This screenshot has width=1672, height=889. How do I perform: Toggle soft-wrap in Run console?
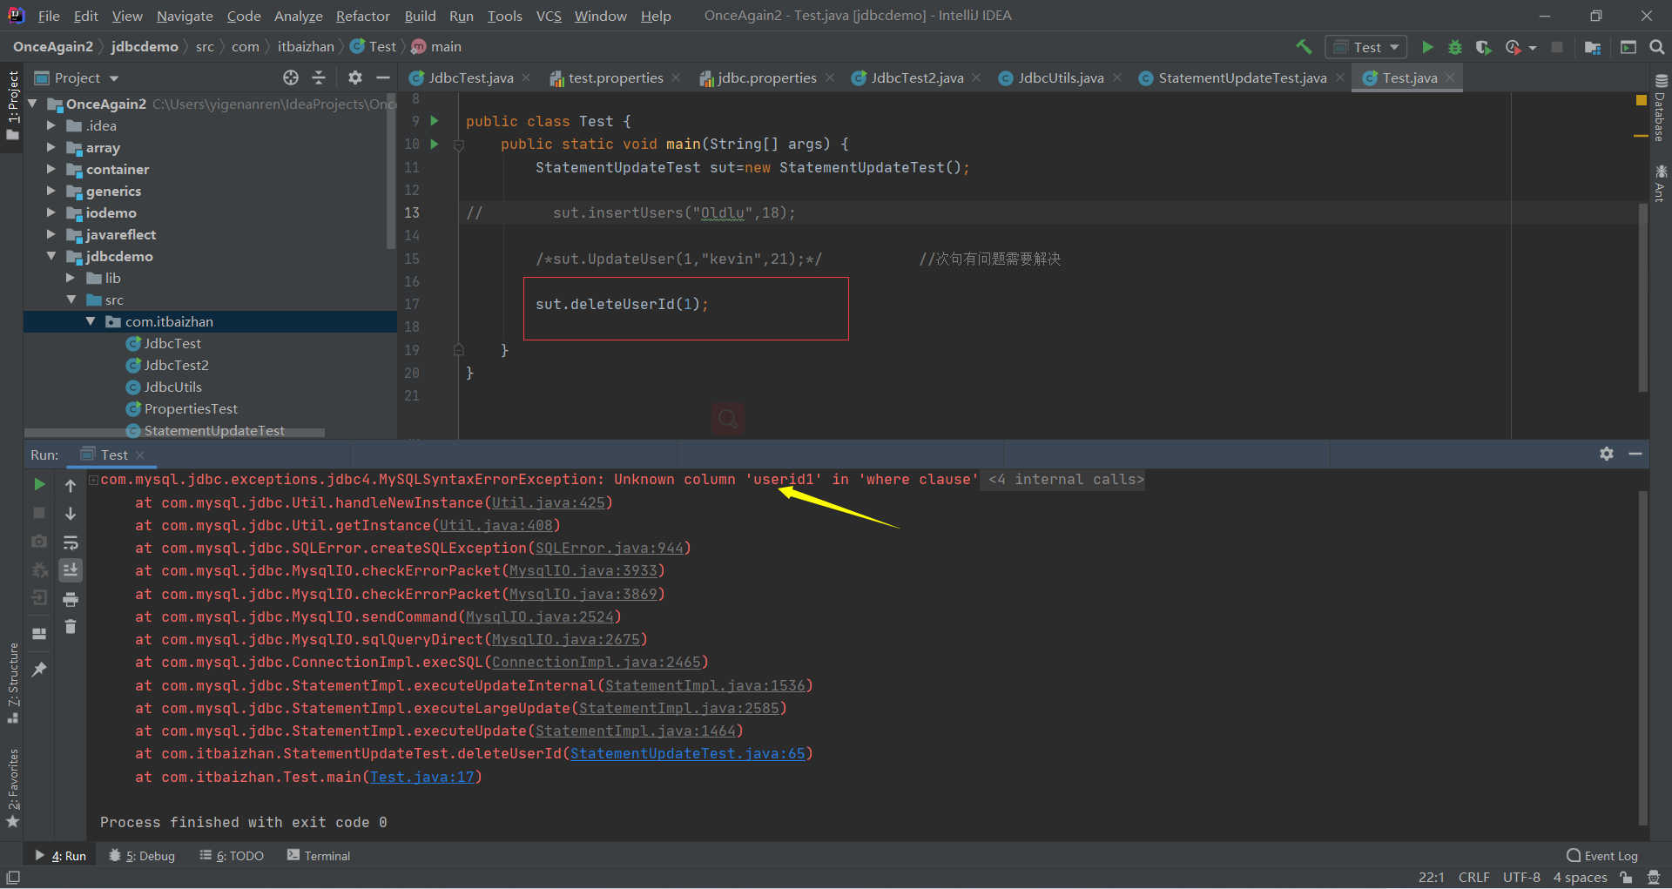[71, 542]
